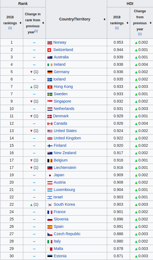Click the Norway flag icon
This screenshot has height=260, width=153.
coord(50,43)
